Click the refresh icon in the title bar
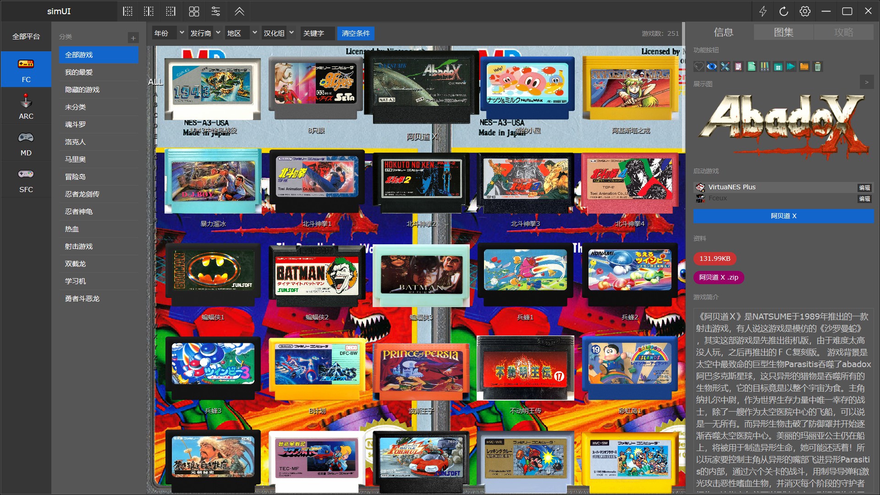The height and width of the screenshot is (495, 880). click(784, 11)
